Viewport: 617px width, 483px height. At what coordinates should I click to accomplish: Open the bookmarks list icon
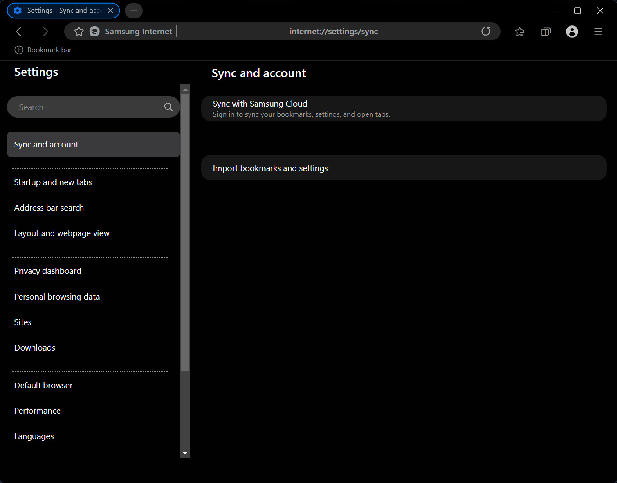520,32
